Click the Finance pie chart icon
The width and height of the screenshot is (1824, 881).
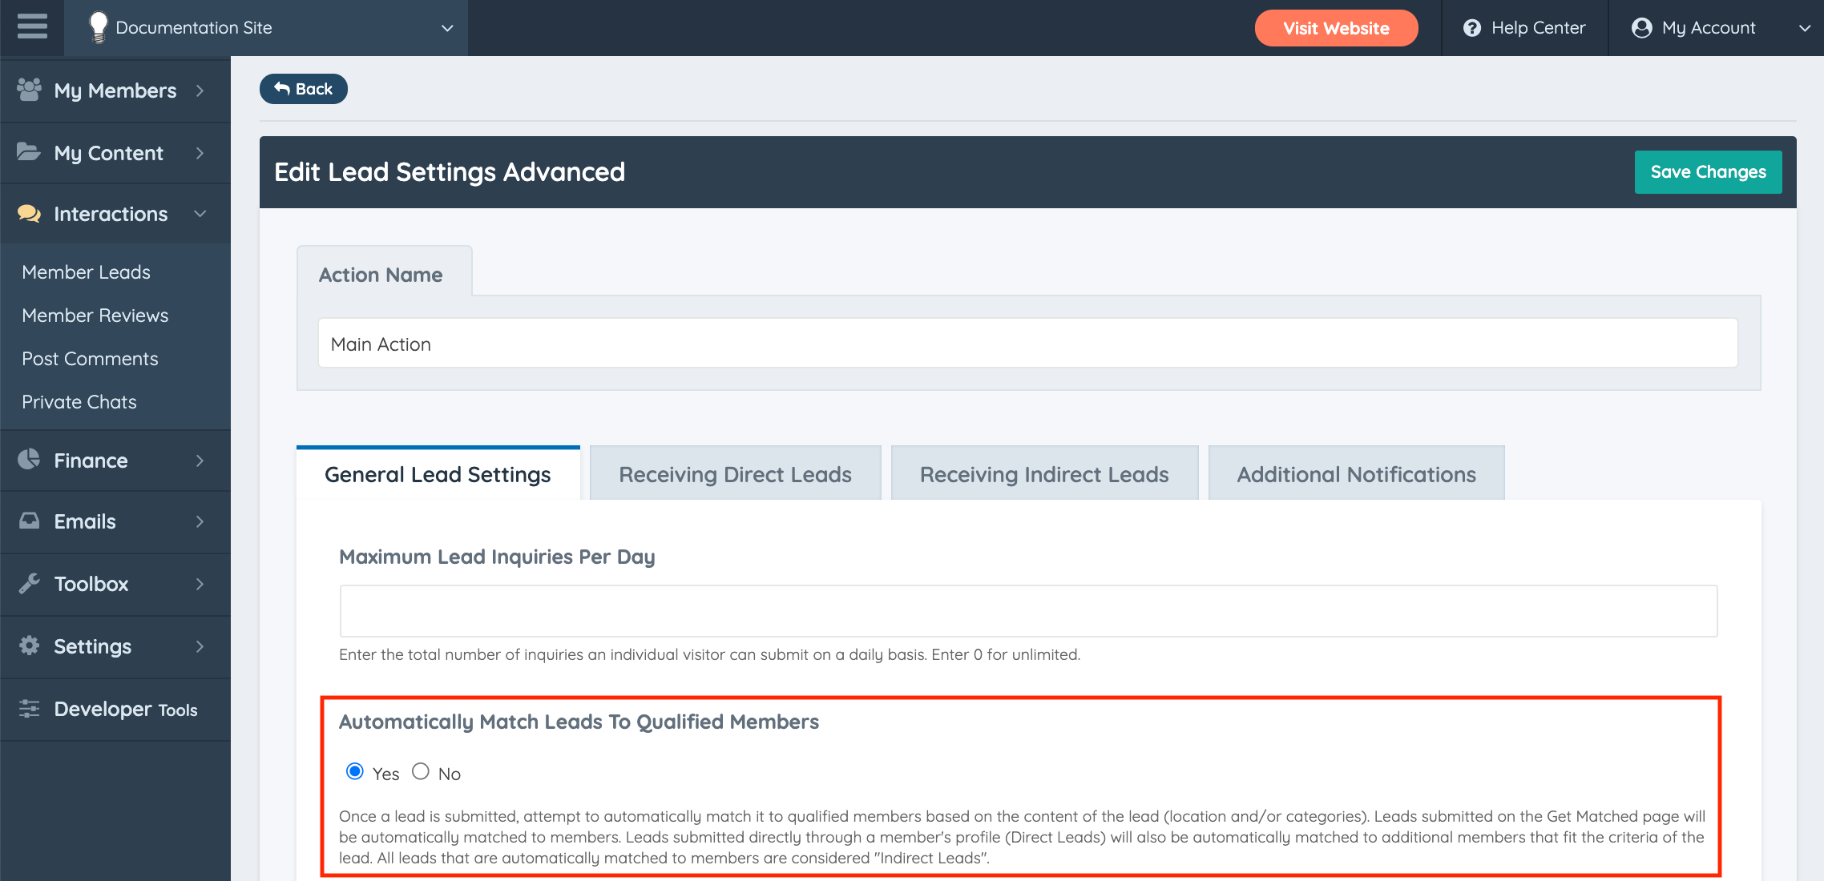click(x=29, y=460)
